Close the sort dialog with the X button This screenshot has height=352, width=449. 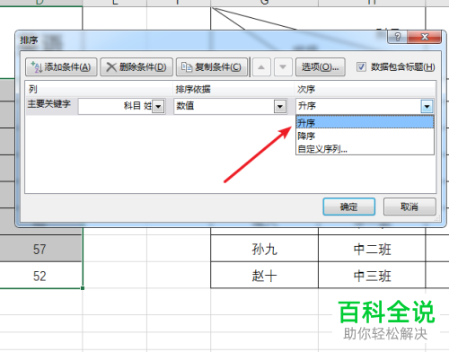click(x=425, y=37)
